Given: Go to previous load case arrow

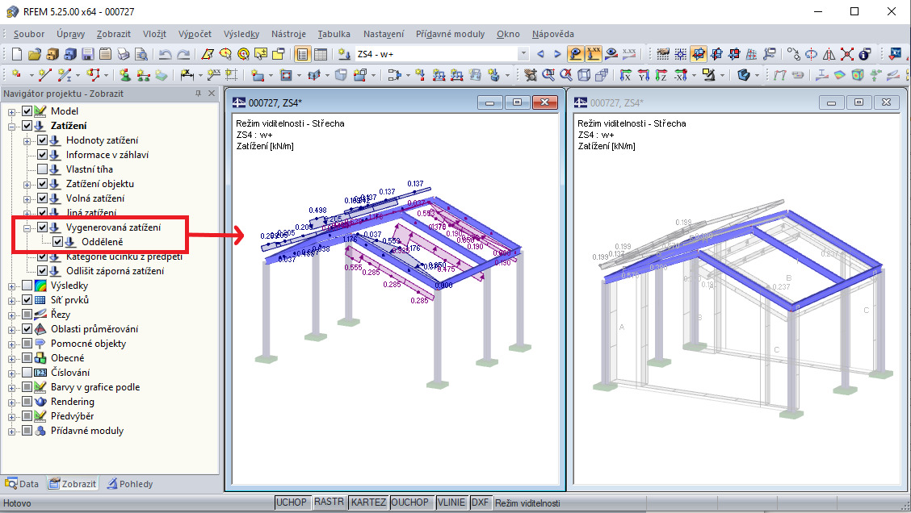Looking at the screenshot, I should (x=540, y=54).
